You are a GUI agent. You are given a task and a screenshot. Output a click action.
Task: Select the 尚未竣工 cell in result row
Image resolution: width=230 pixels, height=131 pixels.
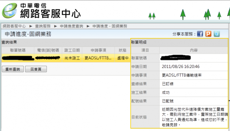72,58
